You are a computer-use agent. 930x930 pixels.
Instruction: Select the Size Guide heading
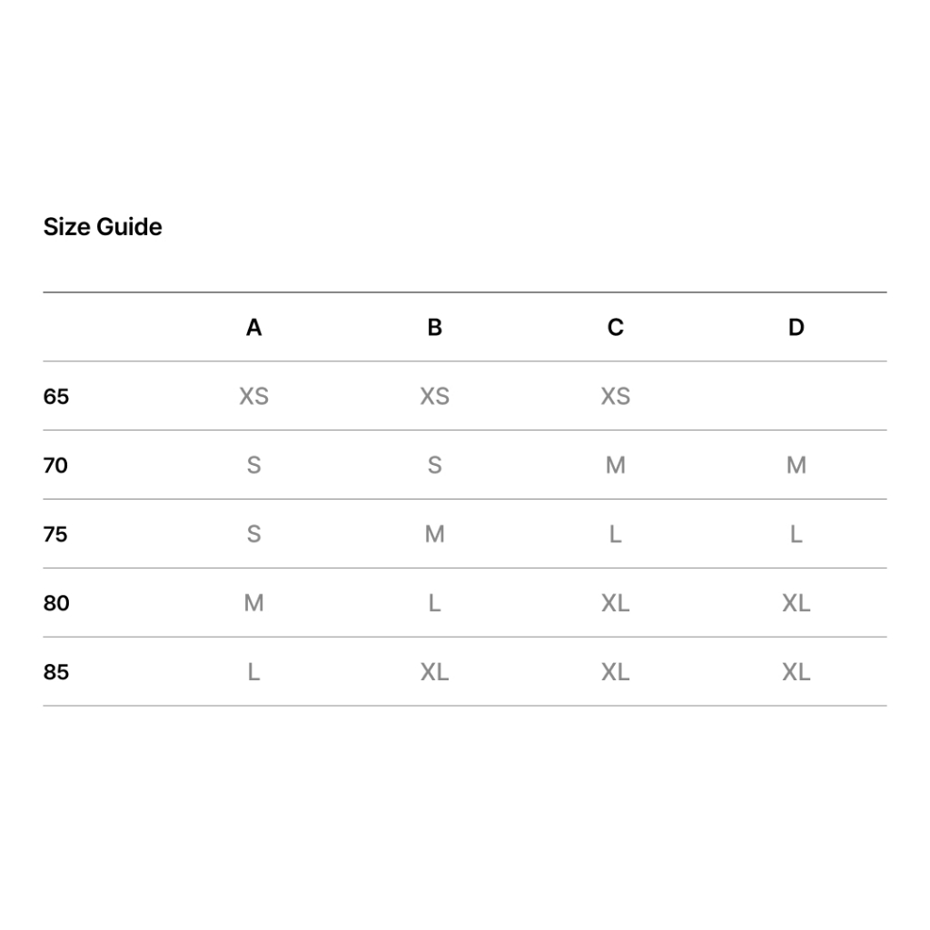[103, 226]
